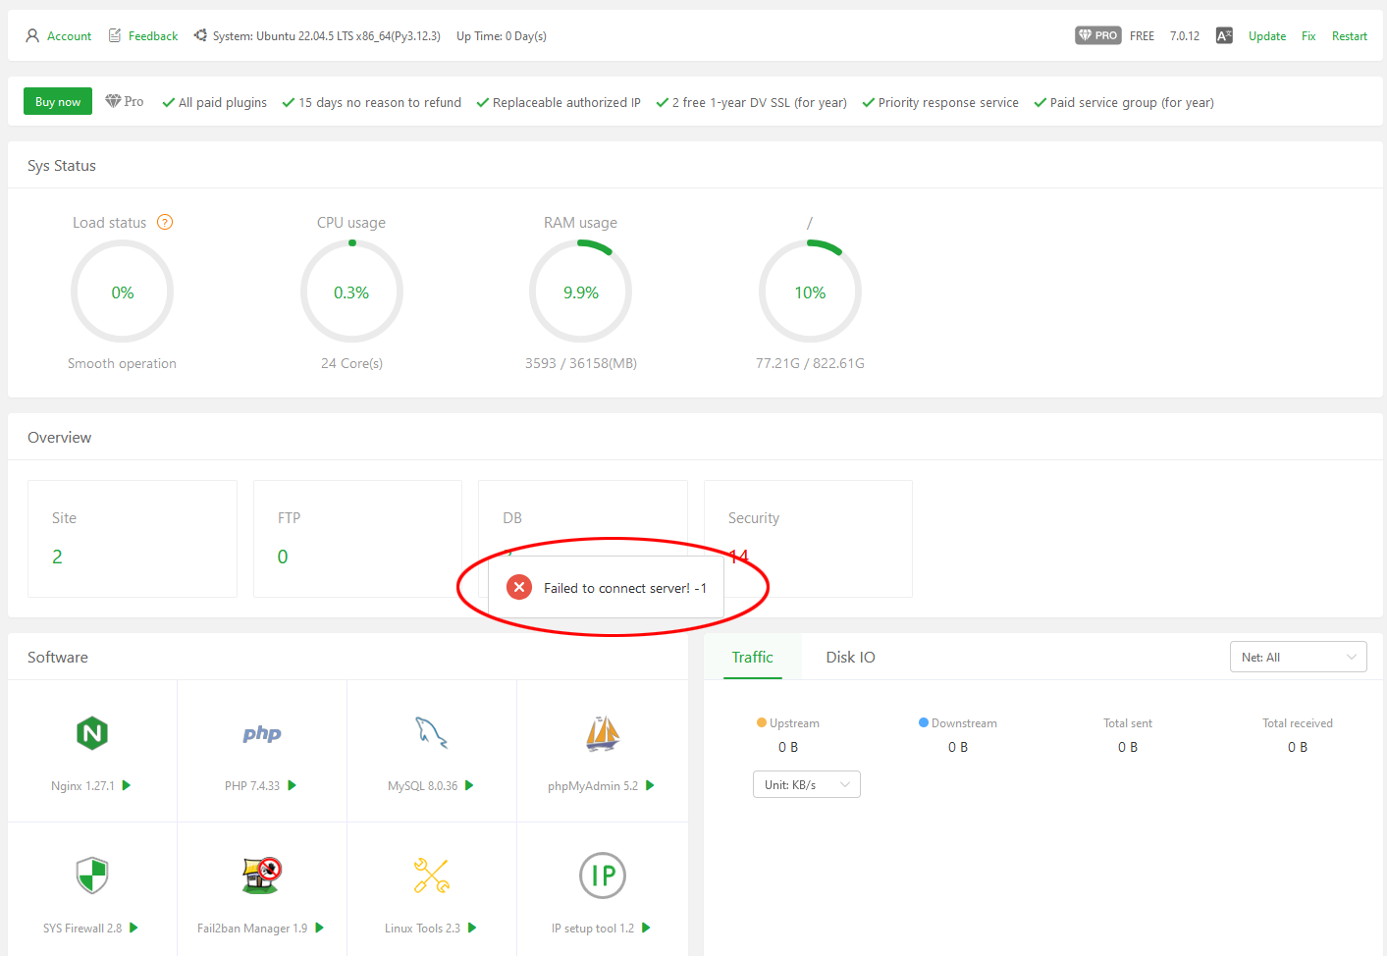The image size is (1387, 956).
Task: Click the Nginx 1.27.1 label
Action: 82,786
